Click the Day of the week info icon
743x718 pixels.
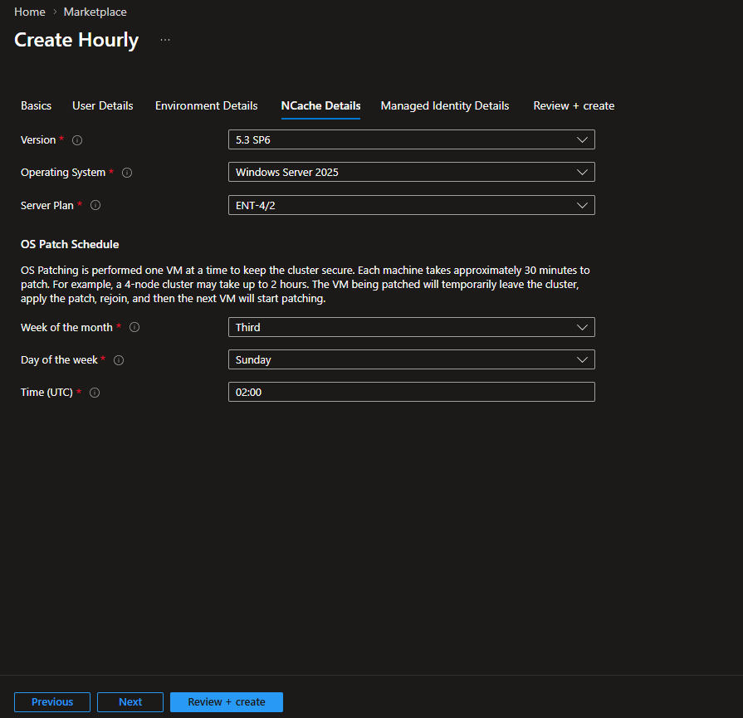pos(119,360)
